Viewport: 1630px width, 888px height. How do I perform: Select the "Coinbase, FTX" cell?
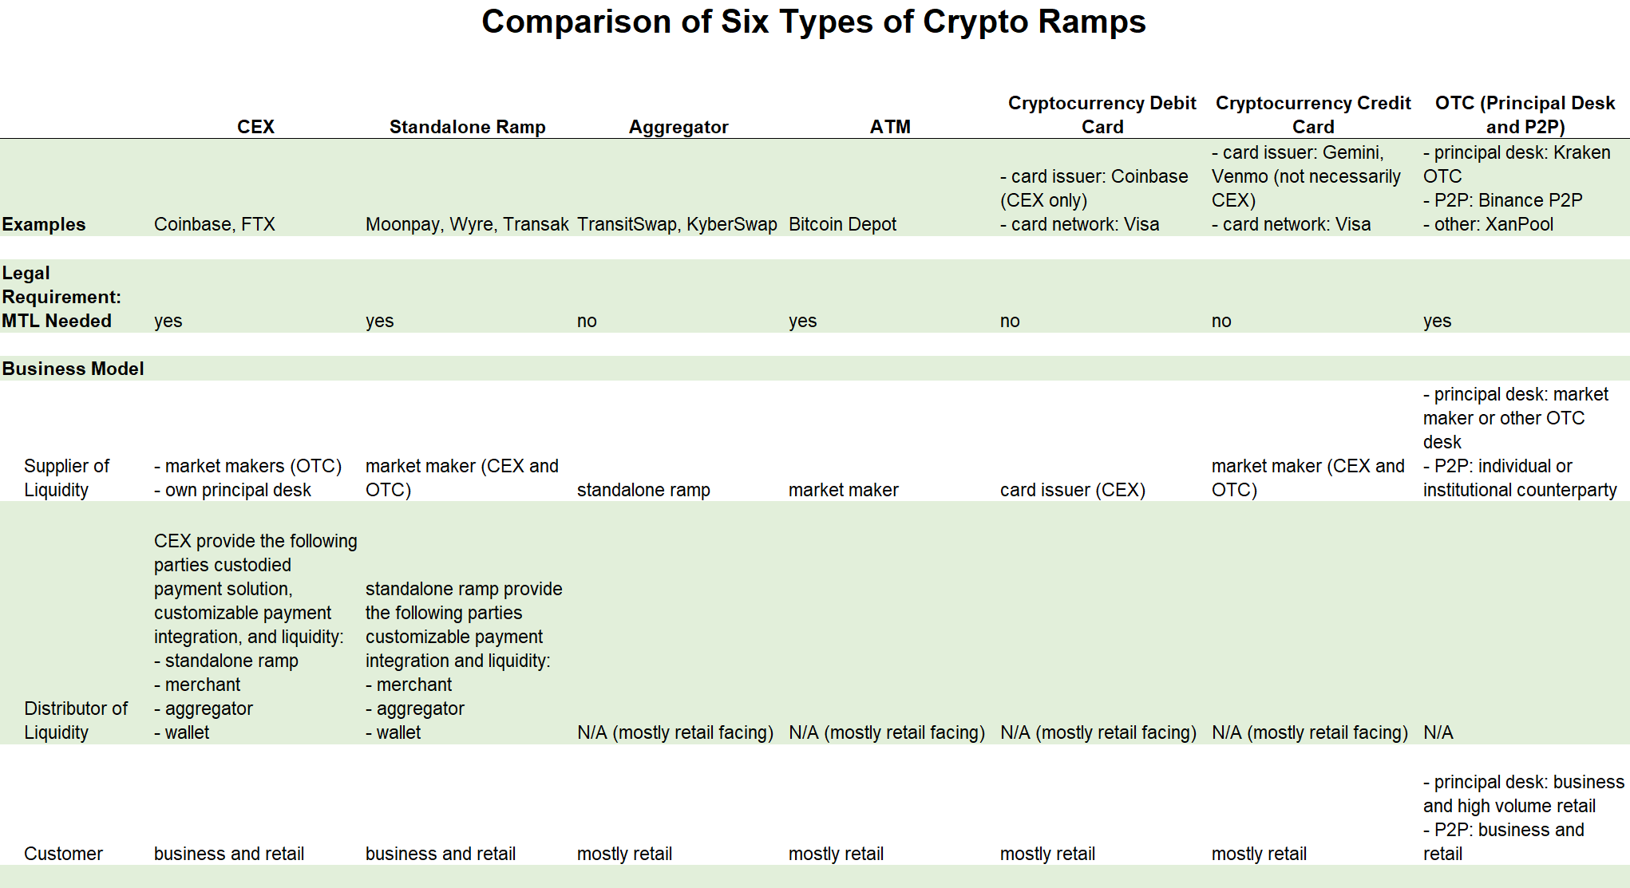215,224
